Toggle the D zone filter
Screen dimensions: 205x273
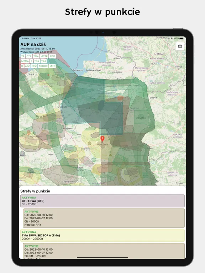click(x=22, y=66)
